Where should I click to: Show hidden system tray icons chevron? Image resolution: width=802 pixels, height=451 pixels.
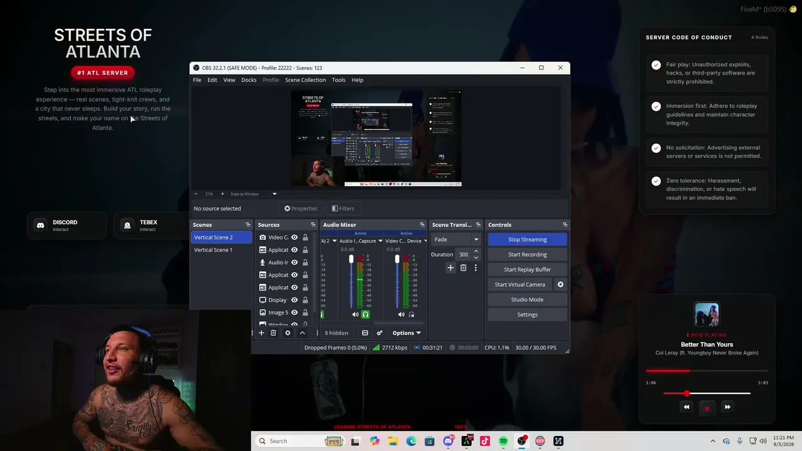(713, 441)
